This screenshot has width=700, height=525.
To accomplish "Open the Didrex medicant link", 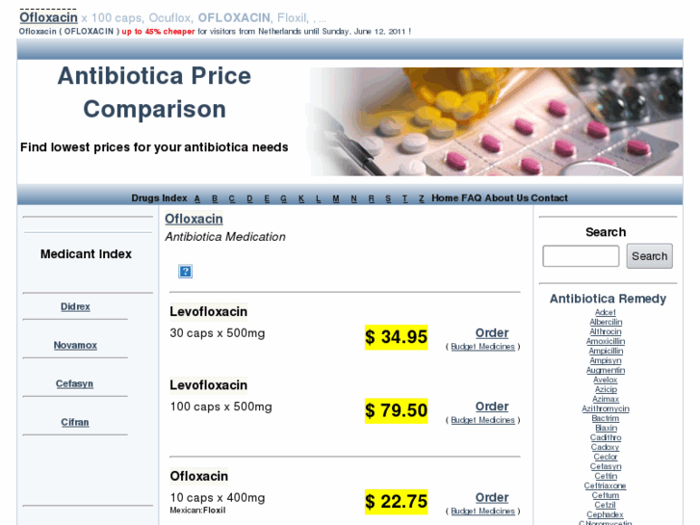I will click(x=75, y=307).
